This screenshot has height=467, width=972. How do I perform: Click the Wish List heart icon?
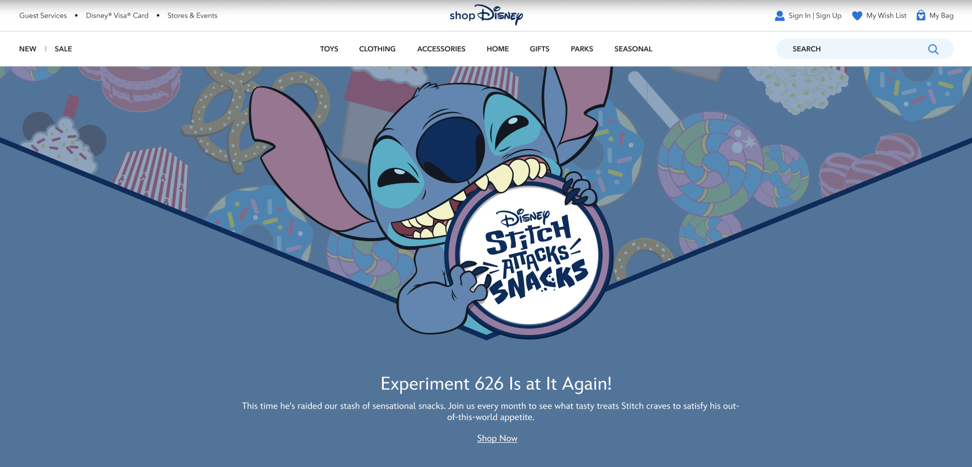[857, 15]
